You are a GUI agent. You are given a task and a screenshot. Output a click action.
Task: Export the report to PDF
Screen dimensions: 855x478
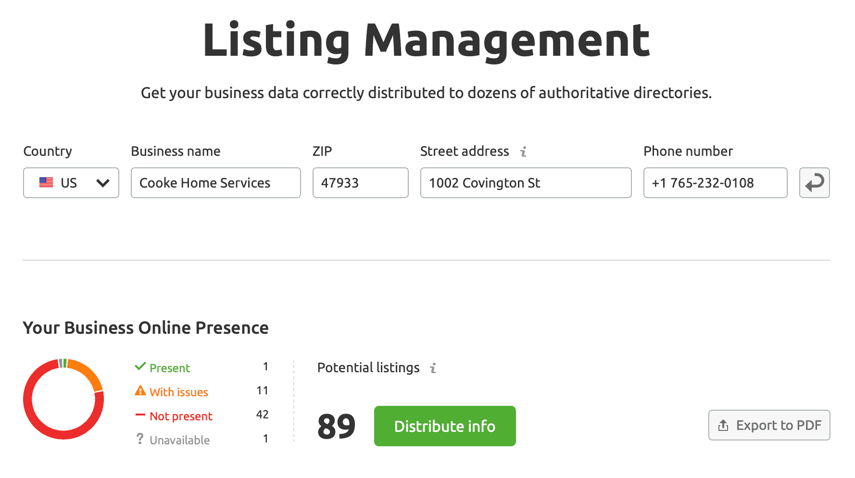[769, 425]
